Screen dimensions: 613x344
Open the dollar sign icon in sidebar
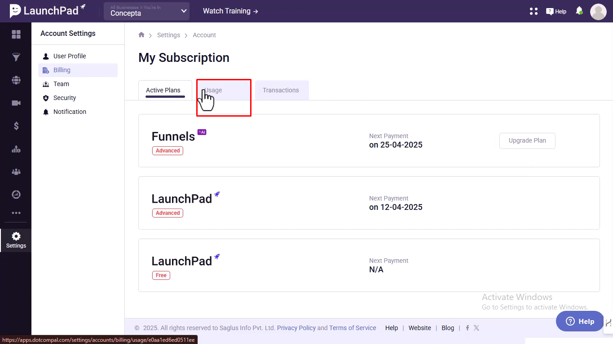[16, 126]
